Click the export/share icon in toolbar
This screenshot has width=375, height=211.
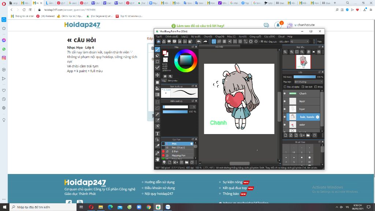(x=164, y=41)
